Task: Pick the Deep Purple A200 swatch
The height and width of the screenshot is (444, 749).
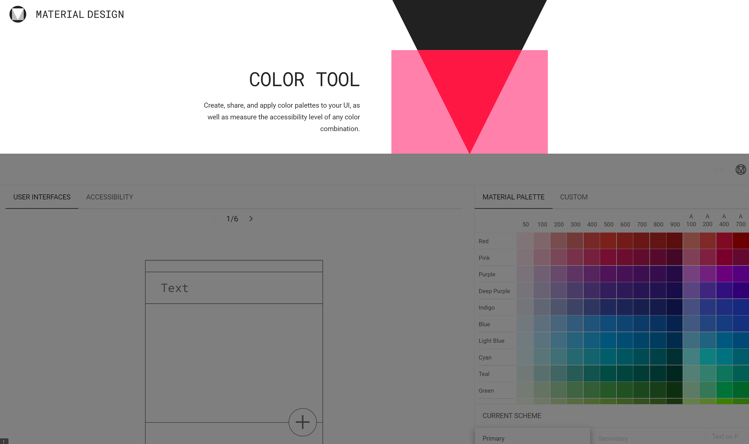Action: [x=708, y=291]
